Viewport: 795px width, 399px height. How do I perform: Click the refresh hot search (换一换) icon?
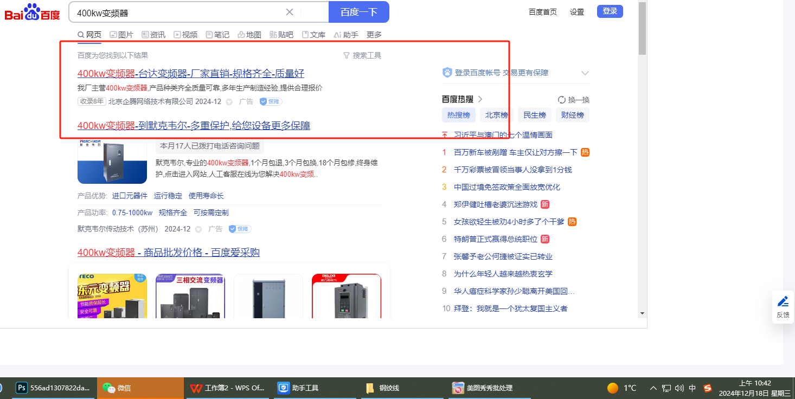(x=562, y=100)
